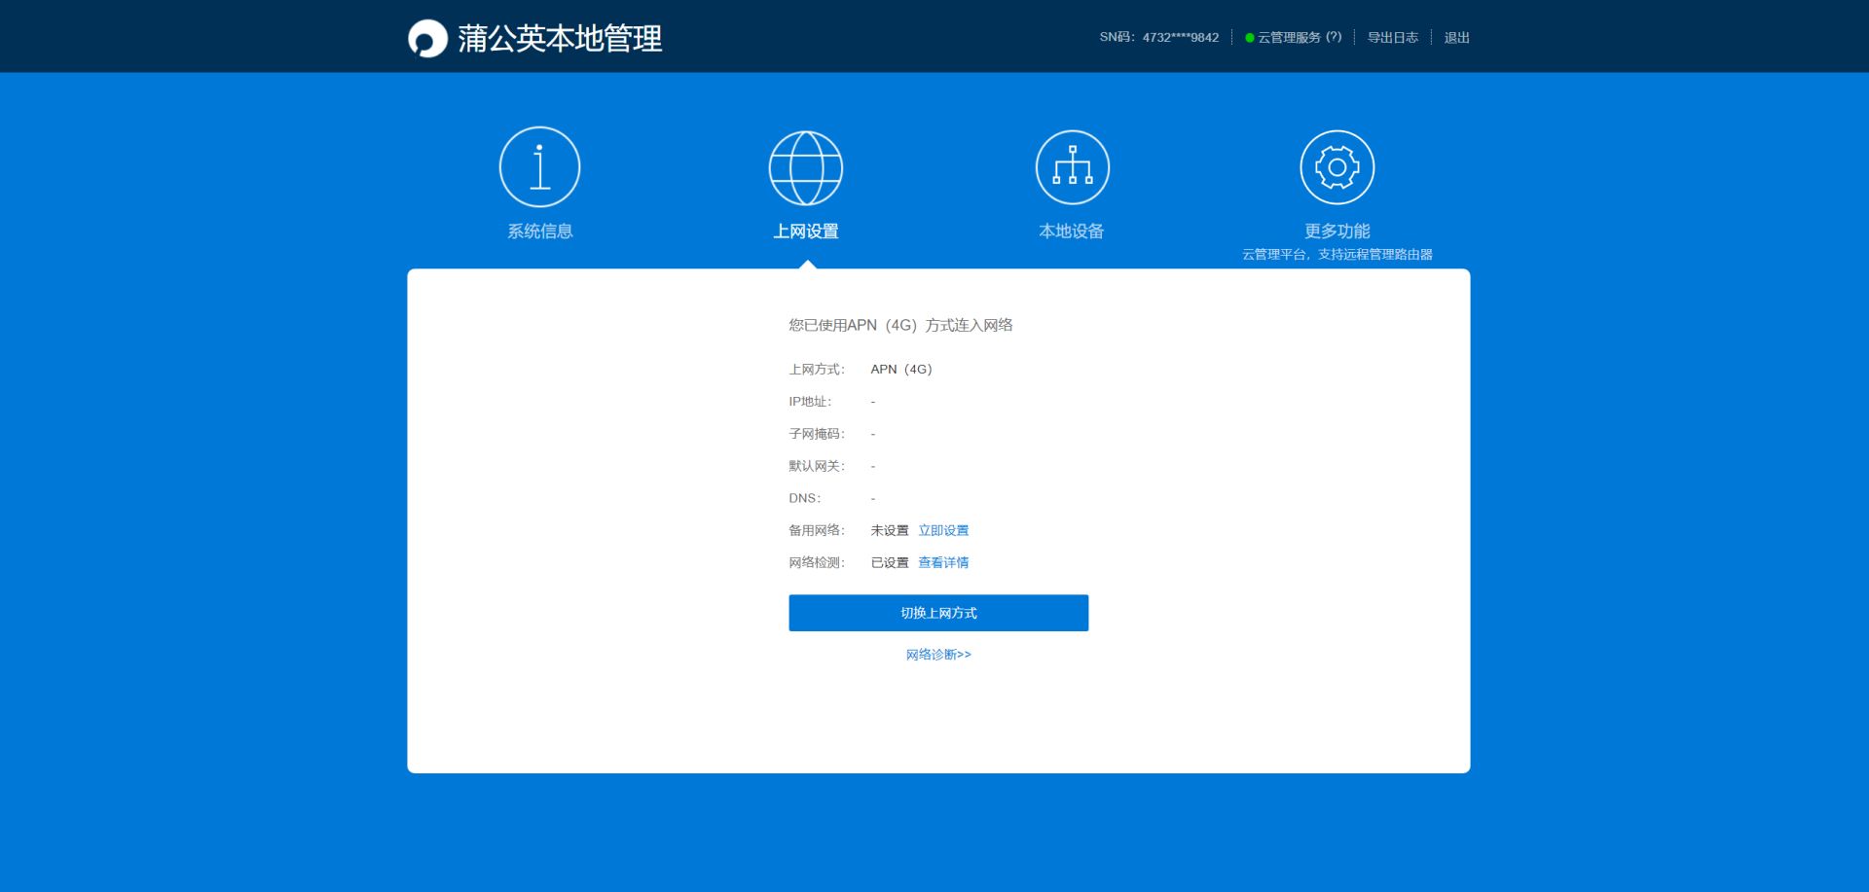Log out using 退出
Viewport: 1869px width, 892px height.
[1456, 38]
